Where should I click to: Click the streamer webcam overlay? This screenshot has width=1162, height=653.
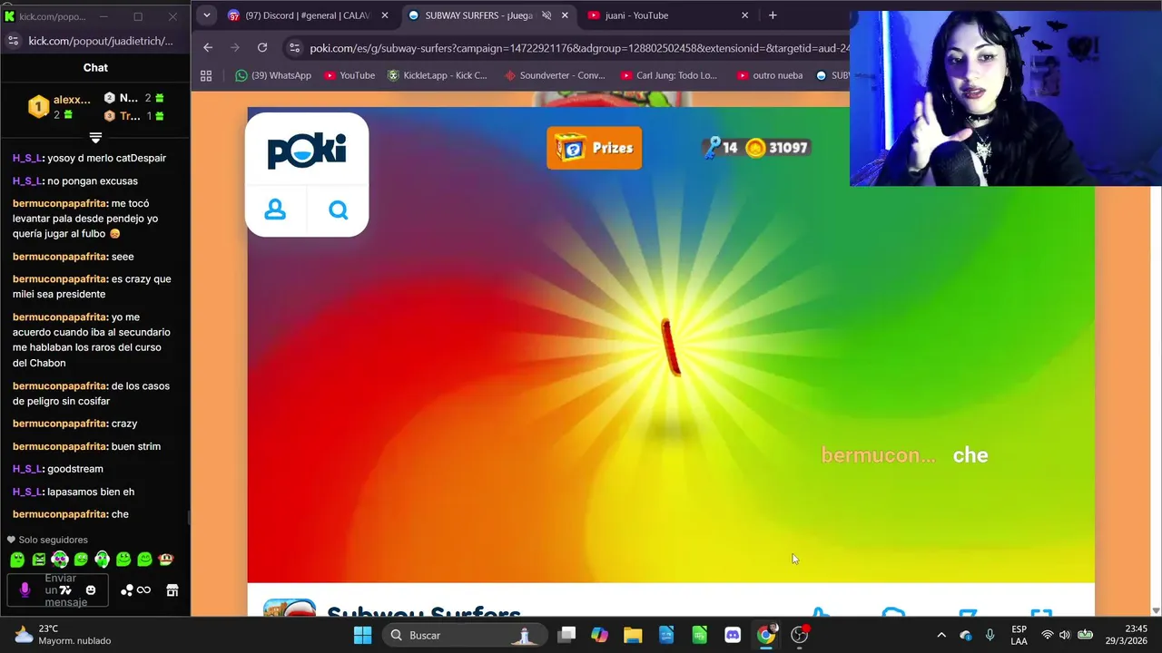click(1006, 99)
